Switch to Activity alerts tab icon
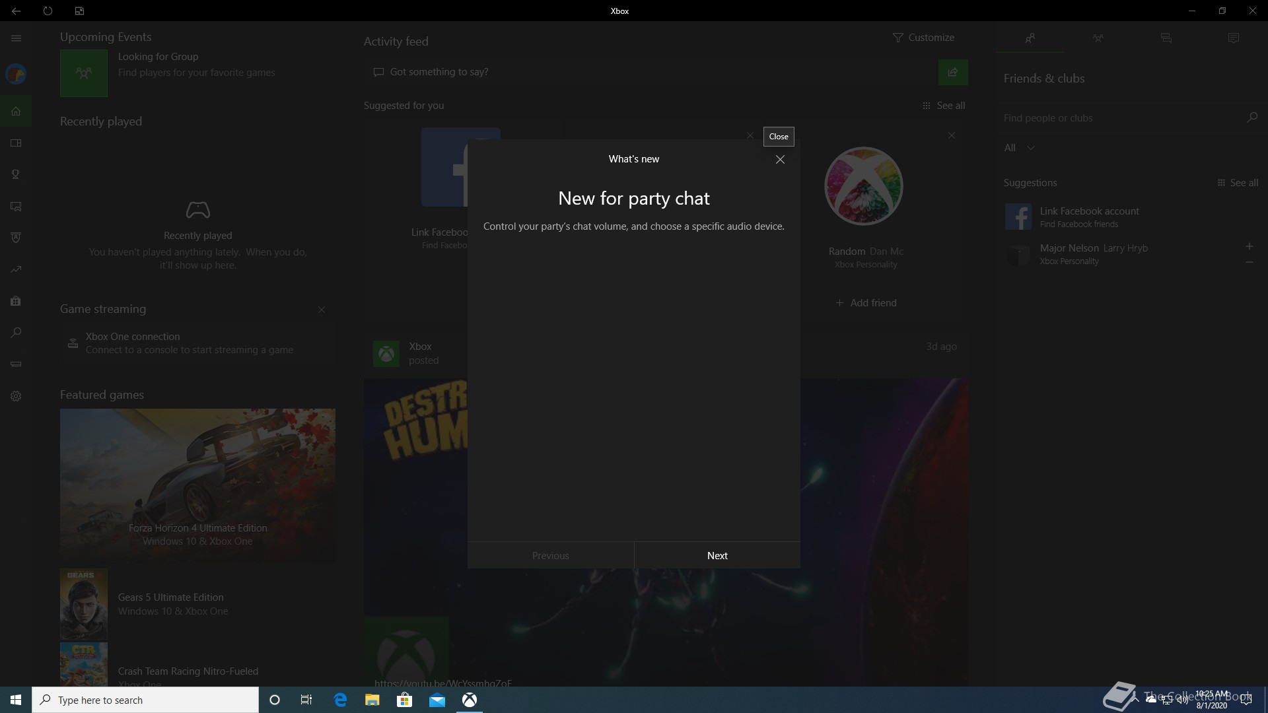The image size is (1268, 713). (1234, 38)
